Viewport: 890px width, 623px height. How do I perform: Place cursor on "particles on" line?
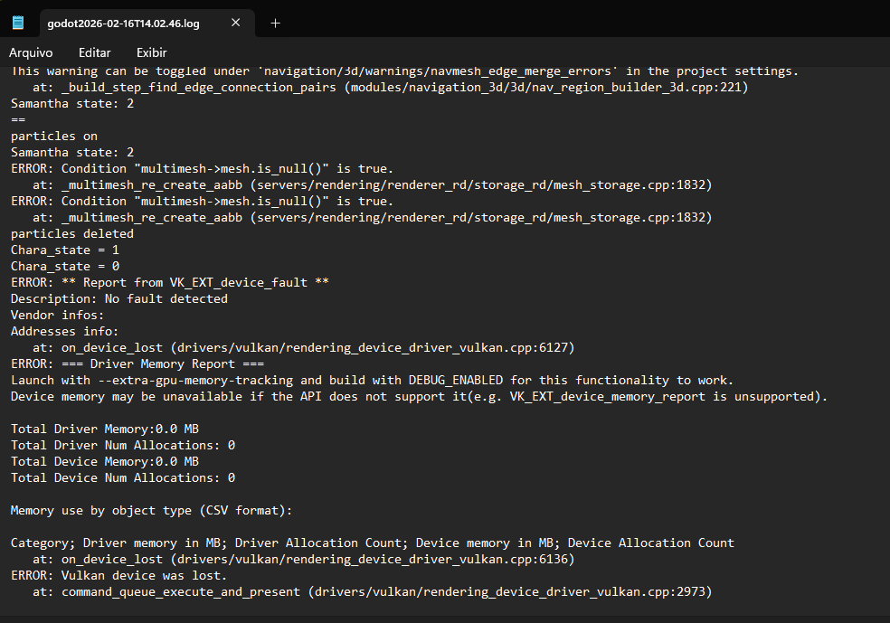[54, 136]
